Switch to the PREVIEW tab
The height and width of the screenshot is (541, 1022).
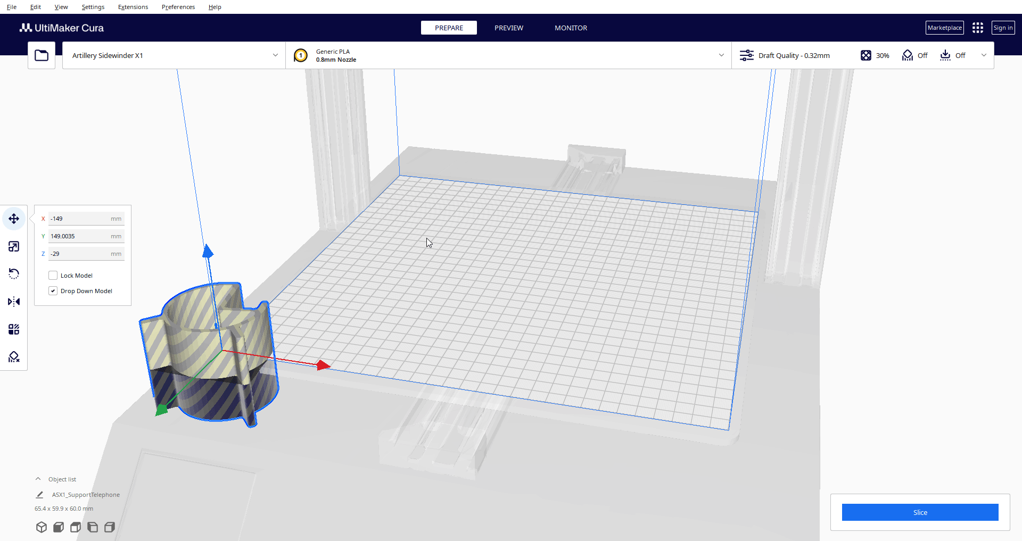click(508, 28)
